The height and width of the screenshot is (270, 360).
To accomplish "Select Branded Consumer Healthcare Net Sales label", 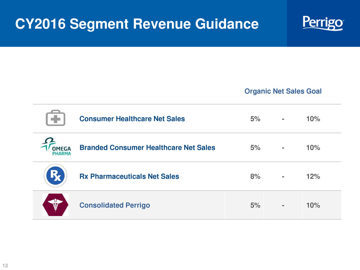I will pyautogui.click(x=147, y=147).
